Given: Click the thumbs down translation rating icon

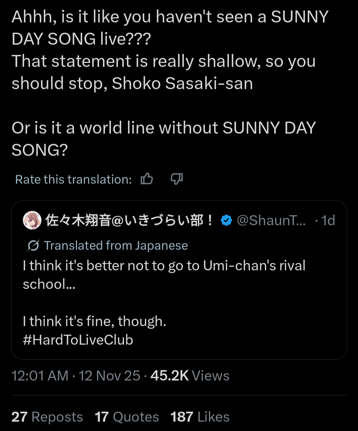Looking at the screenshot, I should 176,179.
